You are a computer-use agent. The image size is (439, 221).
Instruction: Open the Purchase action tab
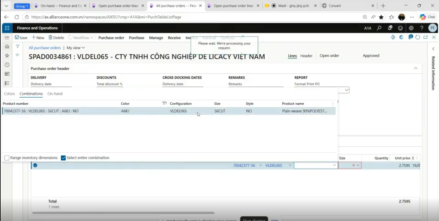136,38
